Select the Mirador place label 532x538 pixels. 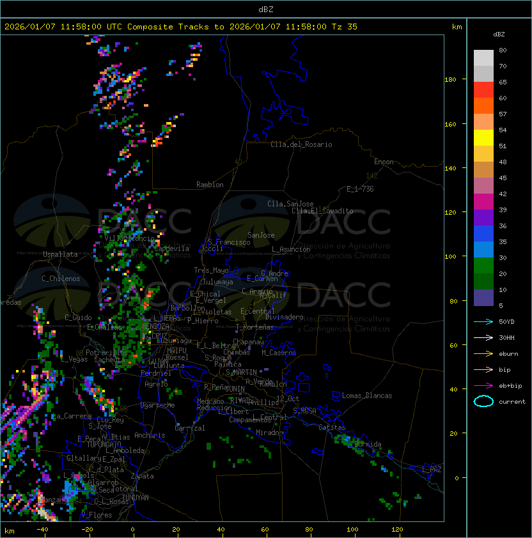click(270, 433)
